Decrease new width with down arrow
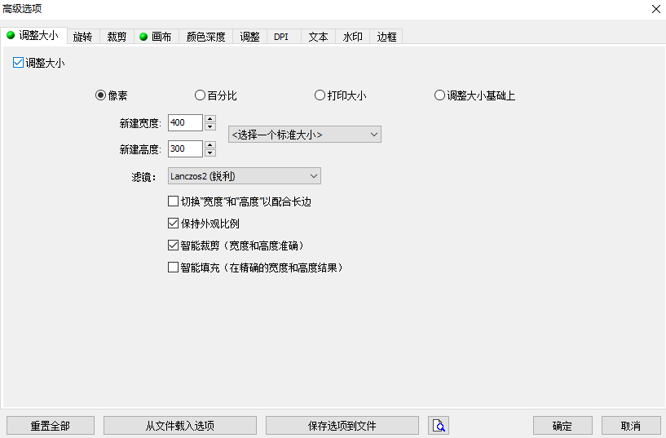Viewport: 666px width, 438px height. (210, 127)
